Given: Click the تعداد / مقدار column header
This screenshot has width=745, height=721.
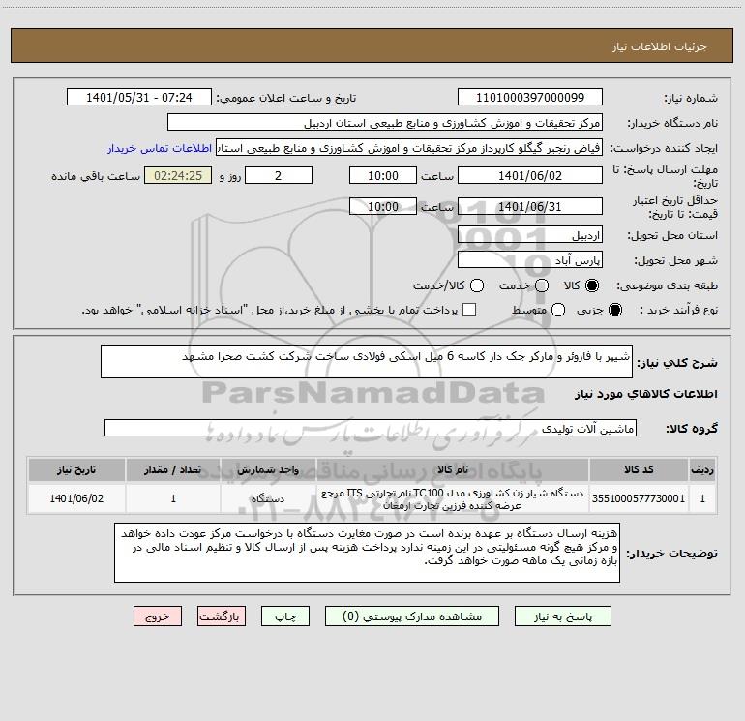Looking at the screenshot, I should pyautogui.click(x=173, y=470).
